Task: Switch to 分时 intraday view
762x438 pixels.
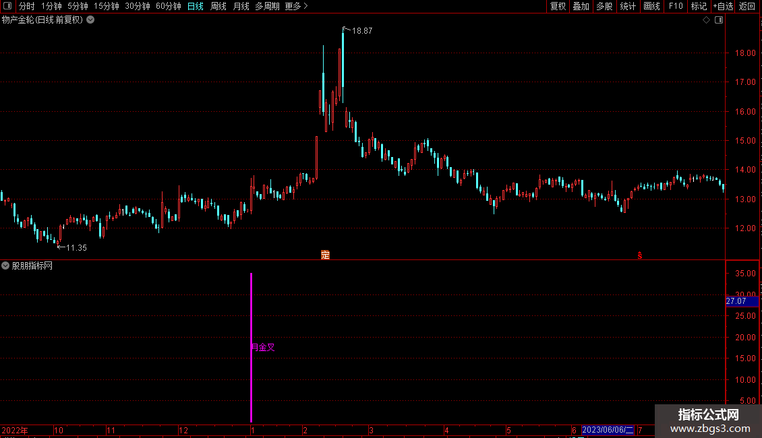Action: pyautogui.click(x=27, y=6)
